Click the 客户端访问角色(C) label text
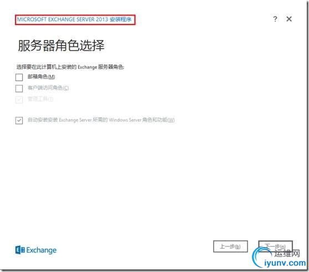This screenshot has height=272, width=309. click(x=48, y=88)
